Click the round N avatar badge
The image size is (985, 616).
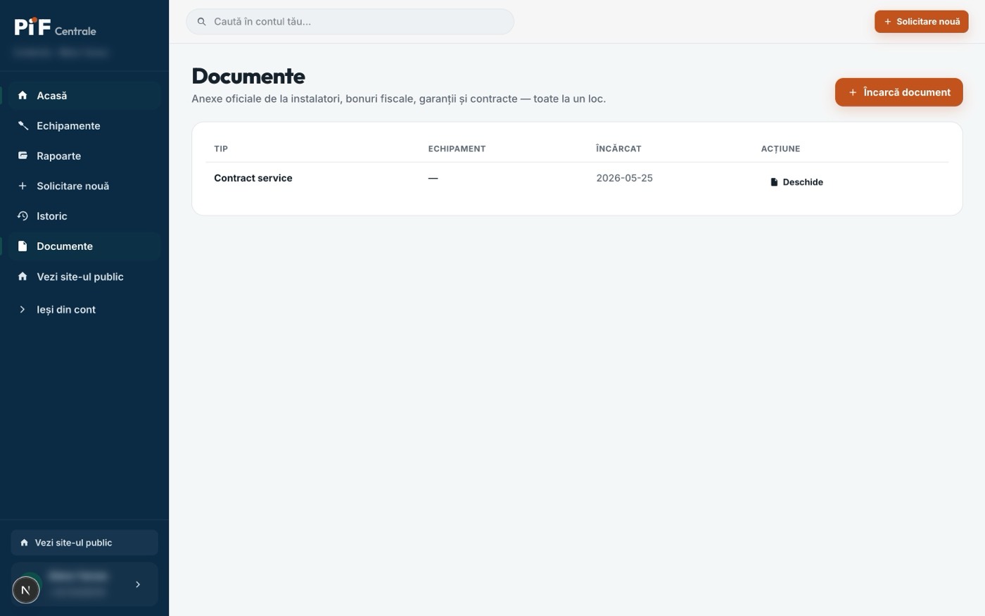point(26,590)
